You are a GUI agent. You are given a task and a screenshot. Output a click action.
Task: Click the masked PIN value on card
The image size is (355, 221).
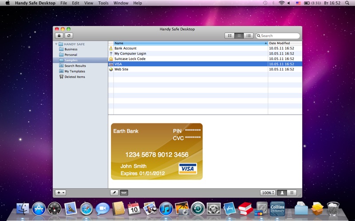(x=193, y=130)
